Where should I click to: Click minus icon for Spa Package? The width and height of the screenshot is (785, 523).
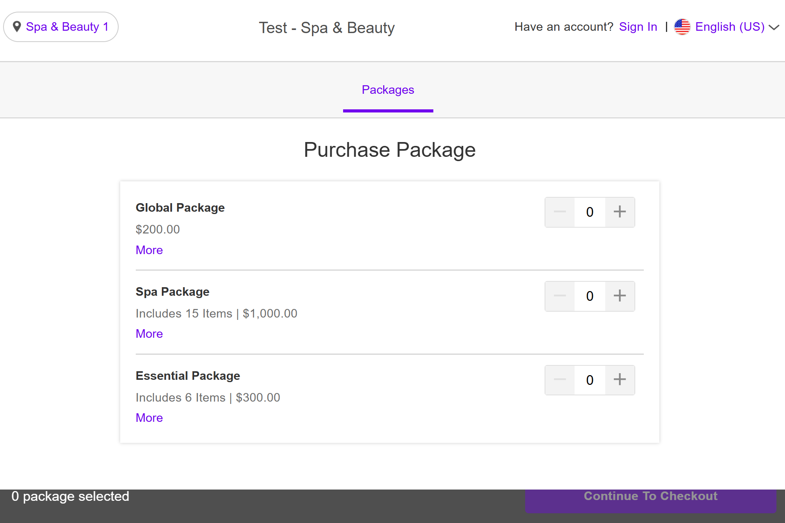(560, 296)
